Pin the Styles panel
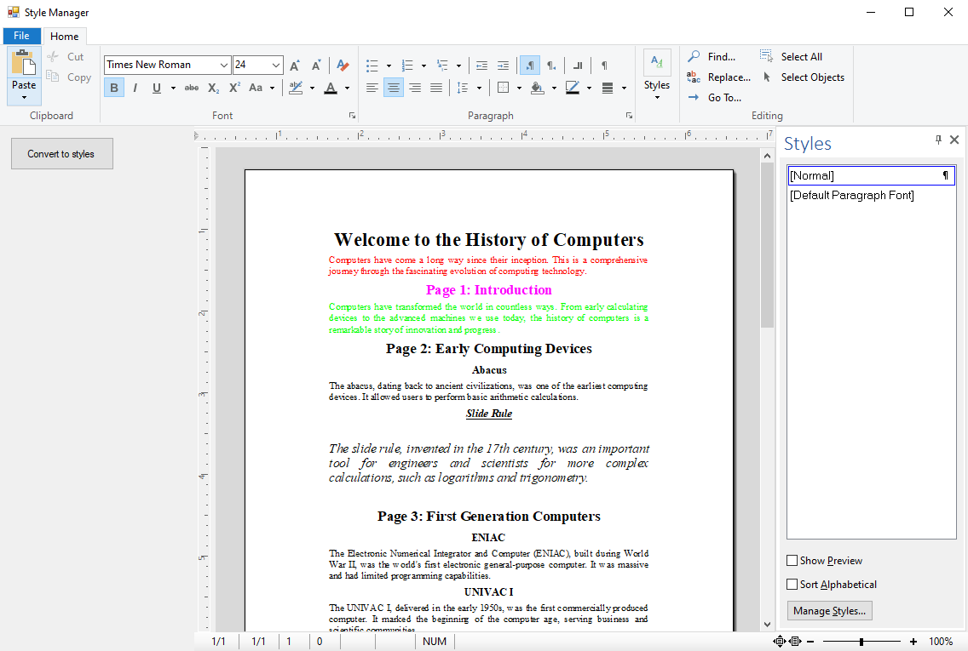 coord(938,140)
